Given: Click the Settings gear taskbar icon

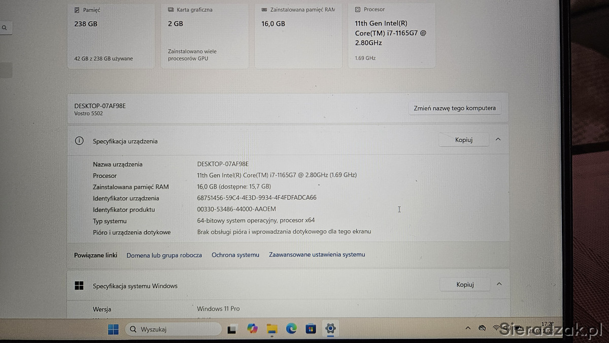Looking at the screenshot, I should [x=330, y=329].
